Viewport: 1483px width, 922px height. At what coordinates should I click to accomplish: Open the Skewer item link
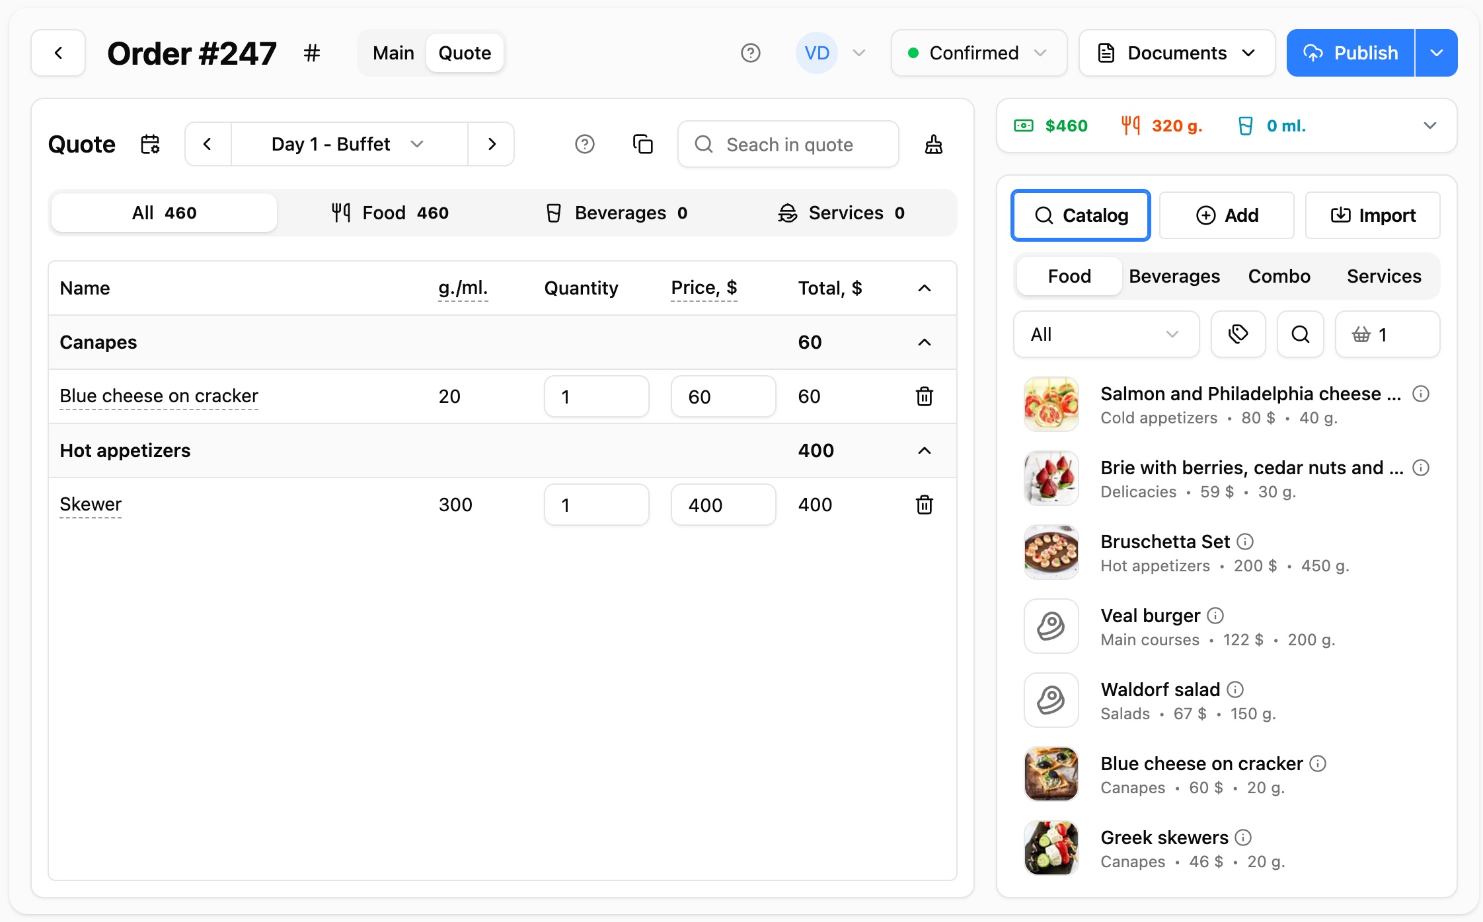(x=91, y=504)
